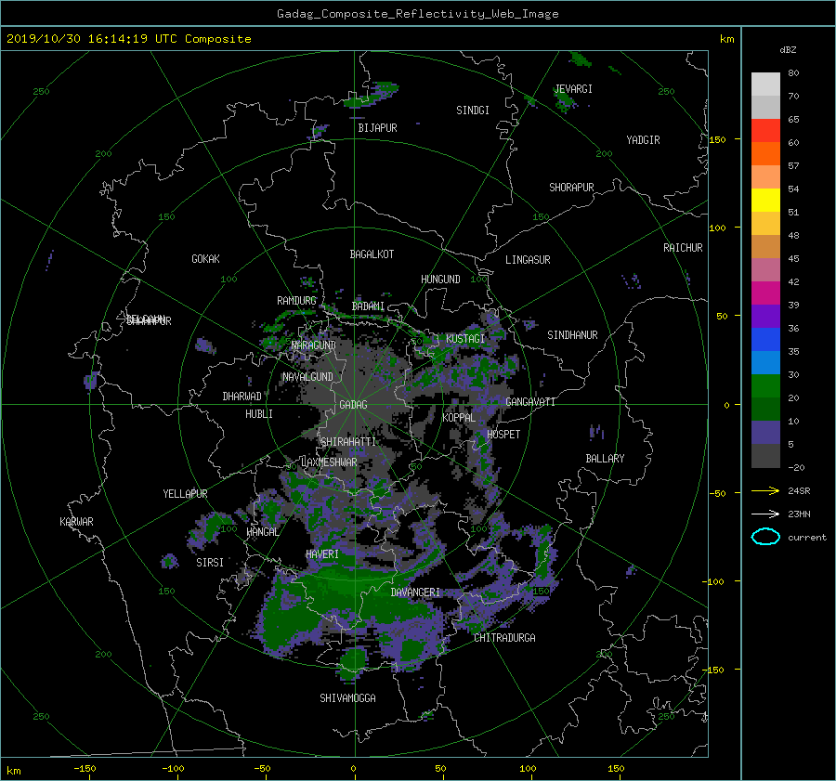Click the right axis 150 km tick label
This screenshot has height=781, width=836.
coord(717,139)
